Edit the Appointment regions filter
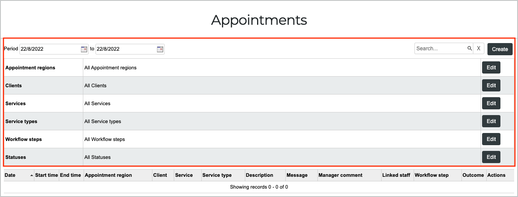Image resolution: width=518 pixels, height=197 pixels. 491,67
